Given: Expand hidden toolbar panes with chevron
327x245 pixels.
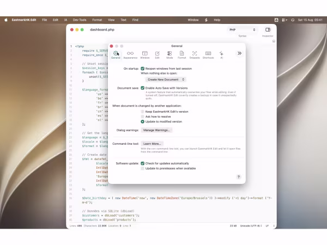Looking at the screenshot, I should click(x=239, y=53).
